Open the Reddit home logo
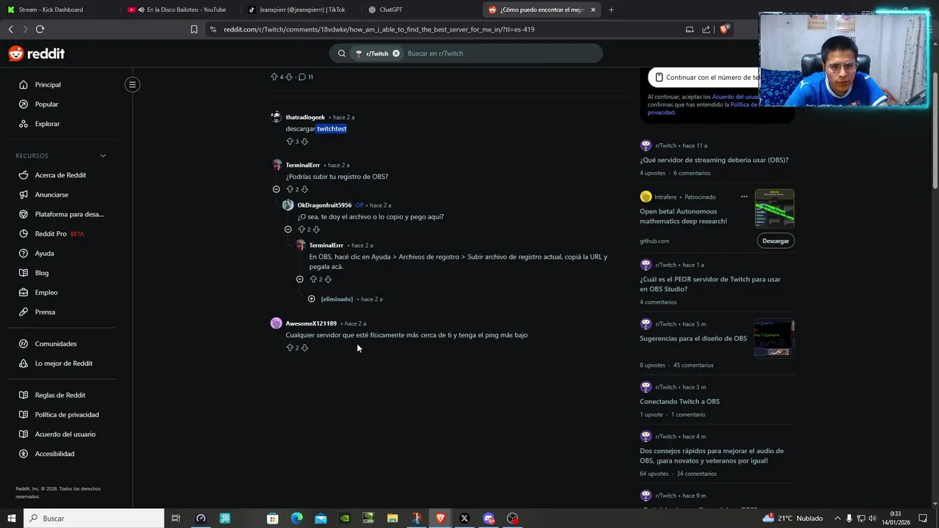This screenshot has height=528, width=939. point(37,54)
